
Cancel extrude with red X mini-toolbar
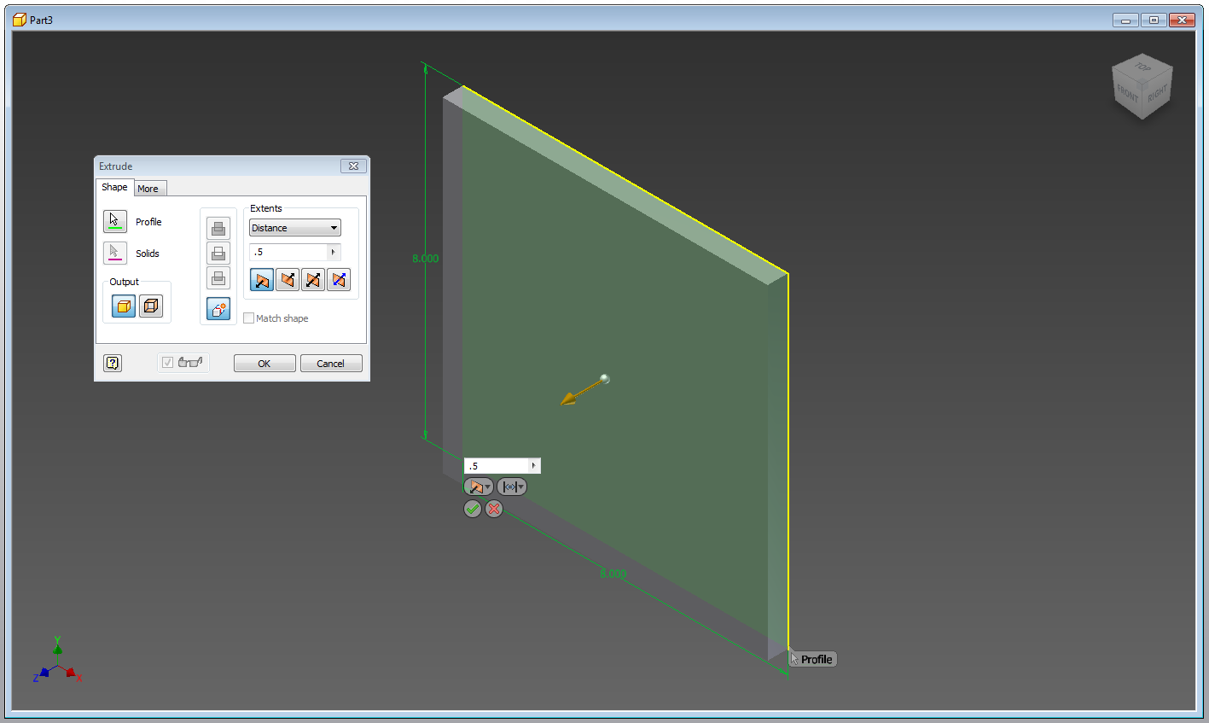pos(494,509)
